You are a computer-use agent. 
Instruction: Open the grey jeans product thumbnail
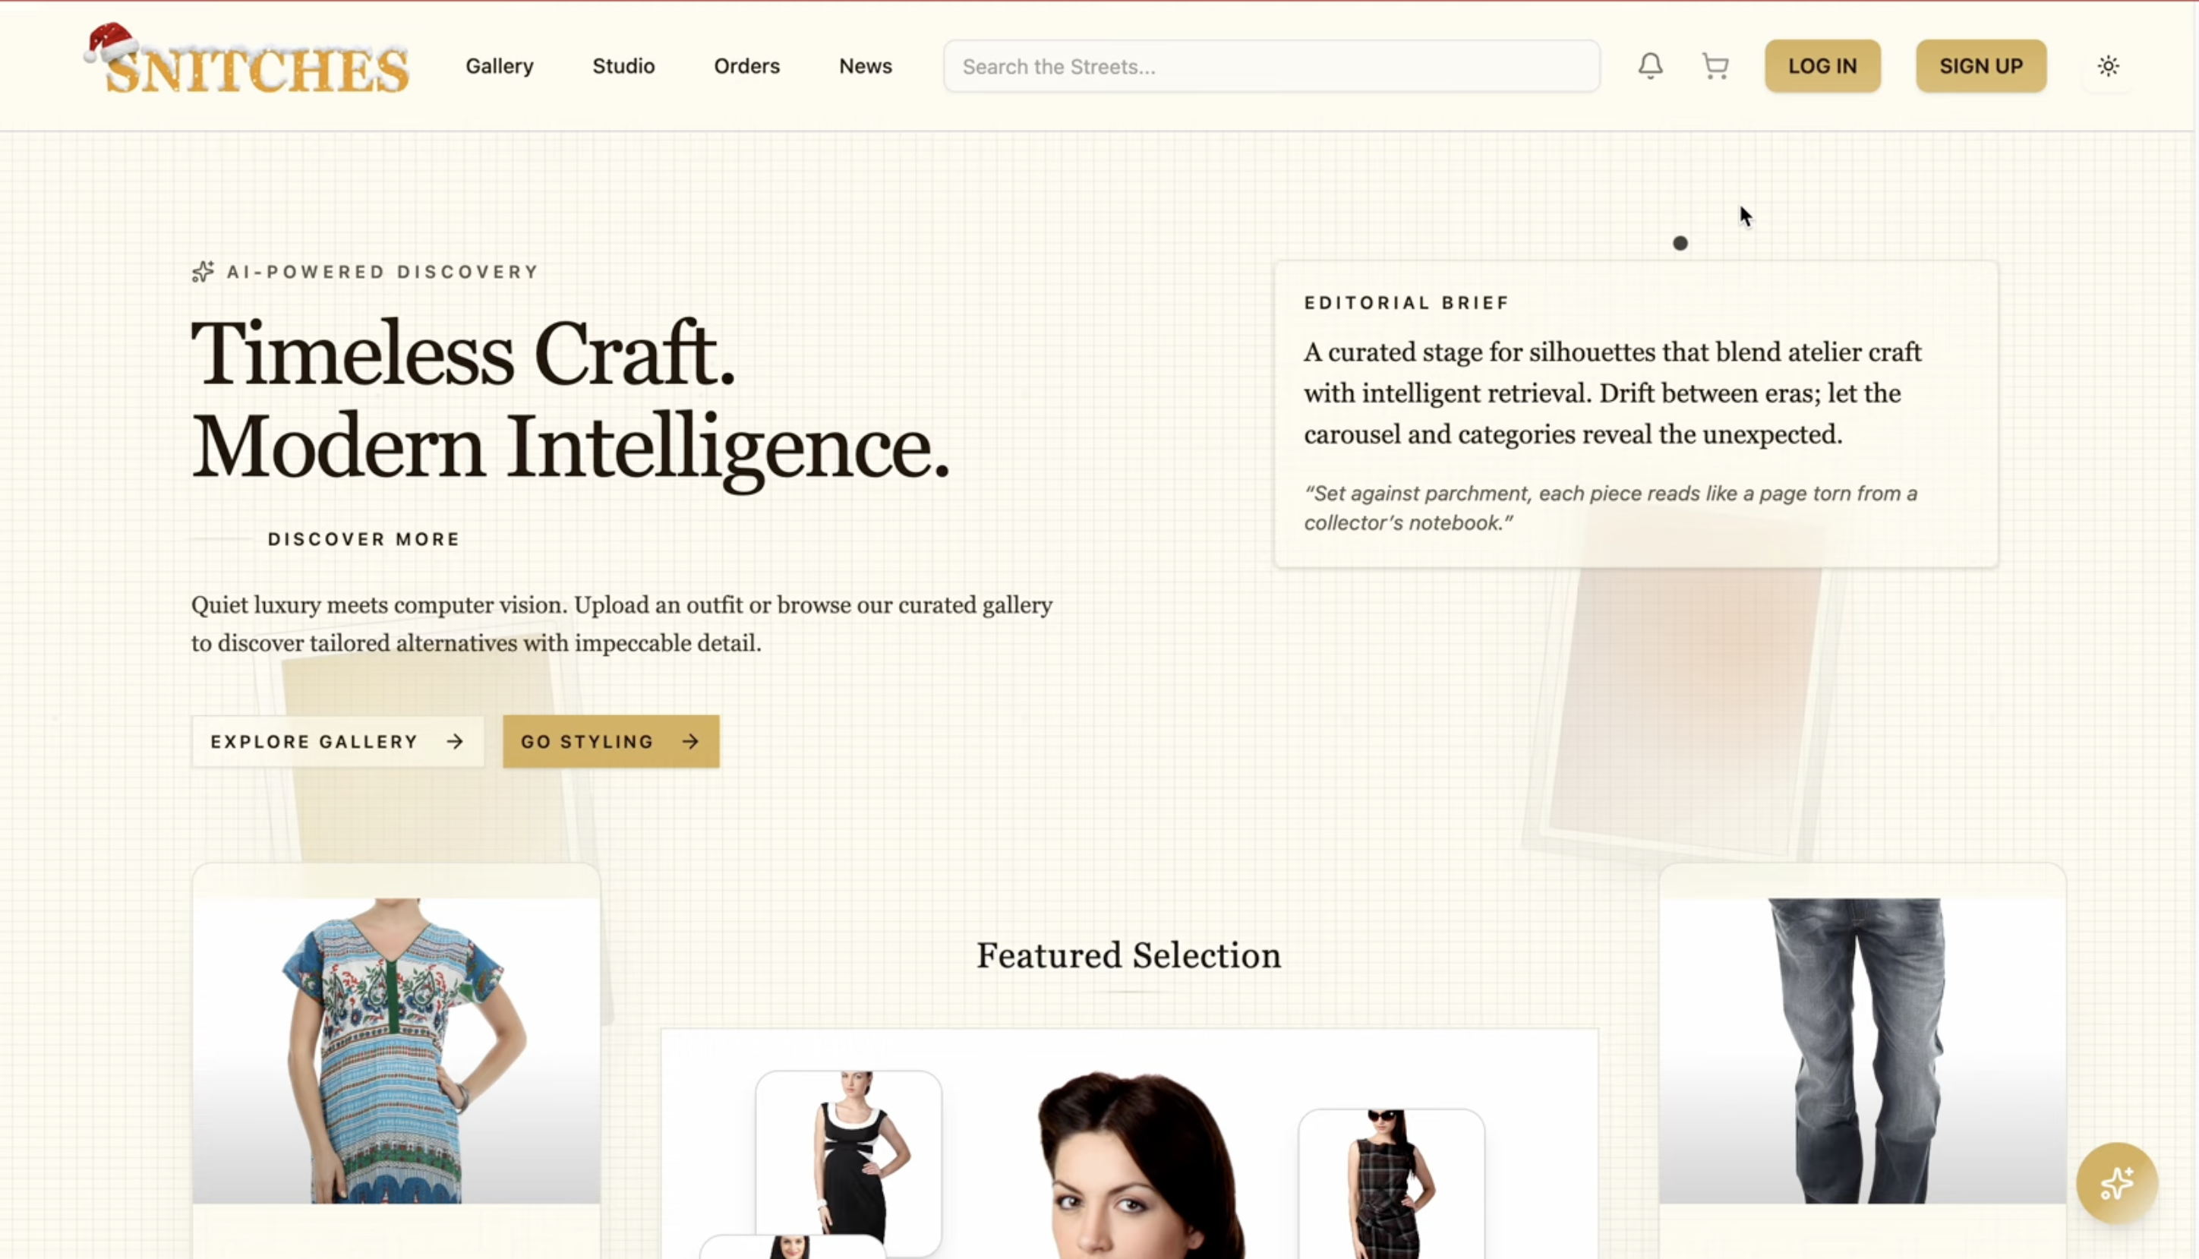click(x=1862, y=1049)
